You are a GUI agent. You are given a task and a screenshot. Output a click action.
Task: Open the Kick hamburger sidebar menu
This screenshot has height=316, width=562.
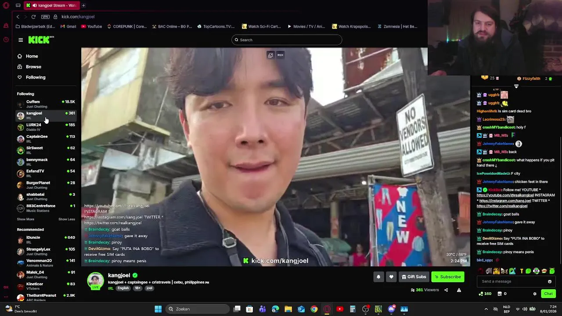21,40
